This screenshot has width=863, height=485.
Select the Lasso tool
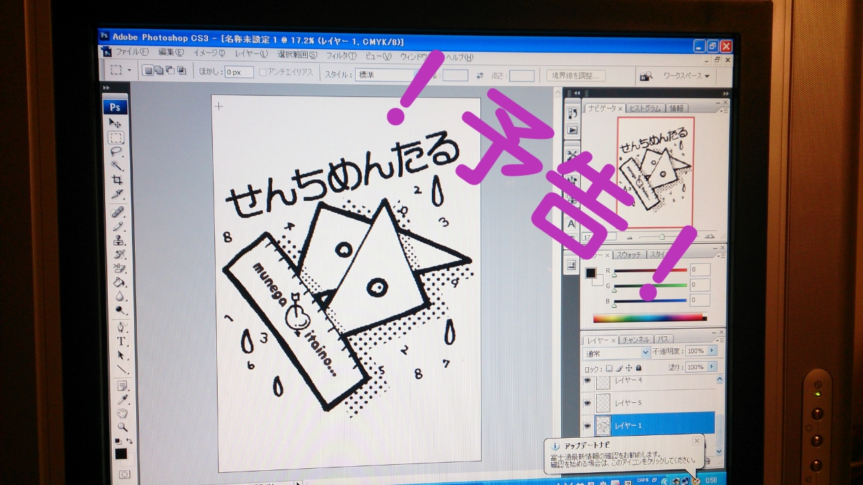(116, 152)
